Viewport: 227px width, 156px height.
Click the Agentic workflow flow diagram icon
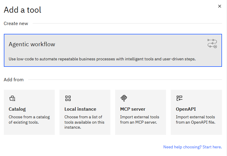coord(212,43)
